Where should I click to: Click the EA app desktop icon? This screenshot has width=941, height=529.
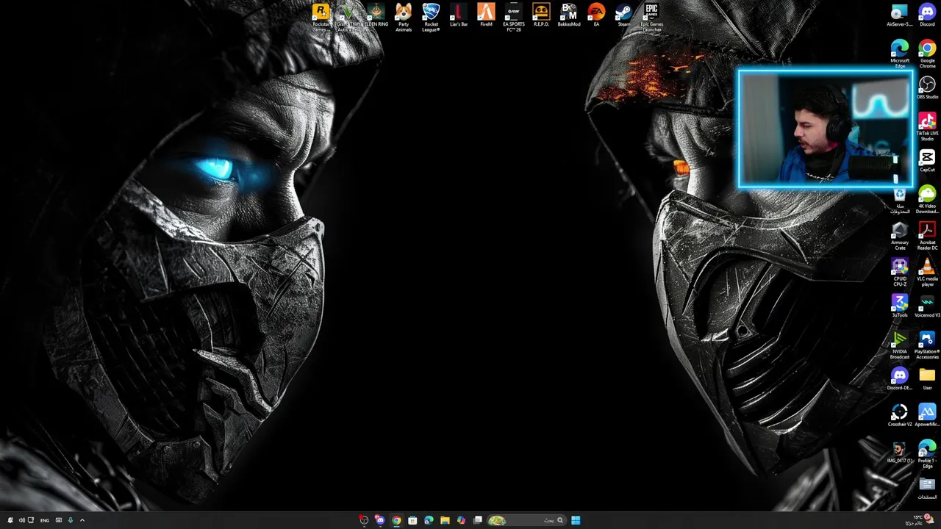596,15
